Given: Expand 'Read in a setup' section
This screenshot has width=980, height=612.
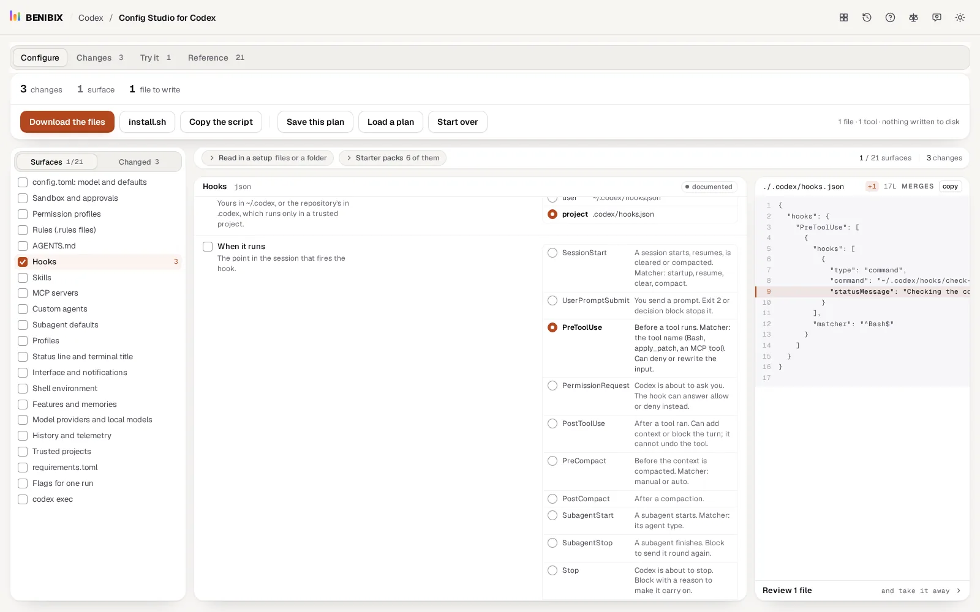Looking at the screenshot, I should click(268, 158).
